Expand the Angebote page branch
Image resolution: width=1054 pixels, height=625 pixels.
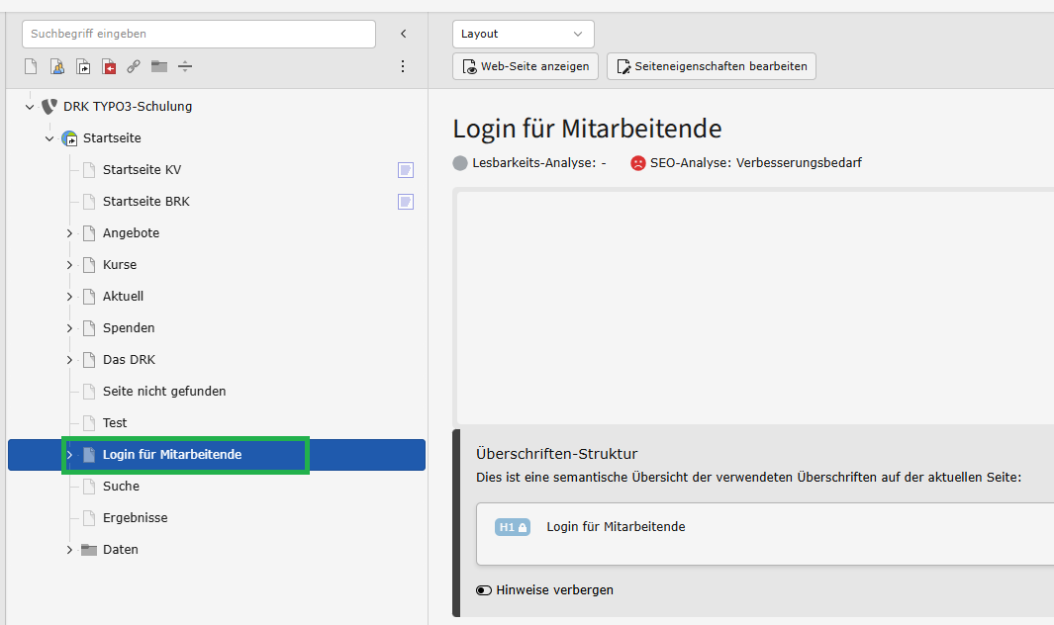click(69, 233)
